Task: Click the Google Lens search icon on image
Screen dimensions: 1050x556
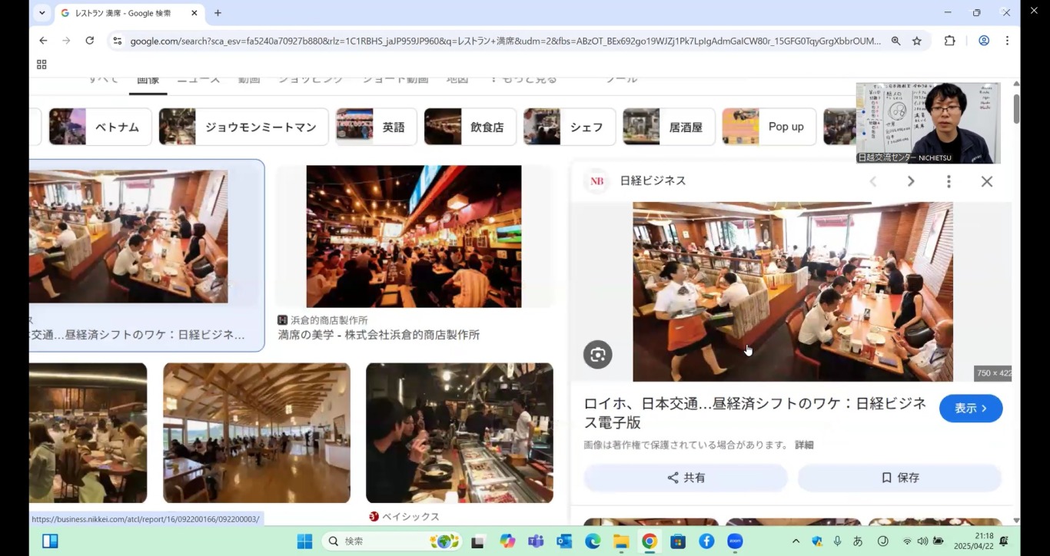Action: click(597, 355)
